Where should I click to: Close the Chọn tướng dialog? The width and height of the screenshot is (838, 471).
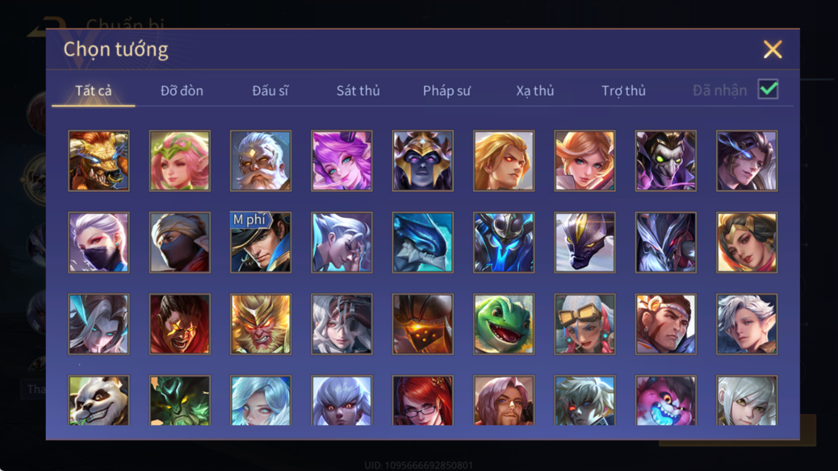coord(773,49)
